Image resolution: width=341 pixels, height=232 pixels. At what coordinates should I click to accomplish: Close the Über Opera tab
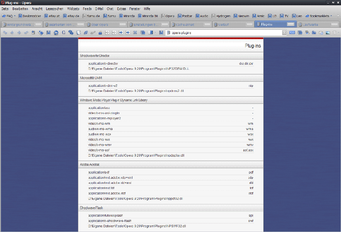(122, 25)
